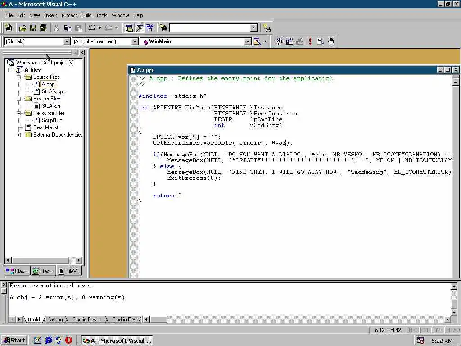Switch to the ClassView tab
Viewport: 461px width, 346px height.
(x=17, y=271)
